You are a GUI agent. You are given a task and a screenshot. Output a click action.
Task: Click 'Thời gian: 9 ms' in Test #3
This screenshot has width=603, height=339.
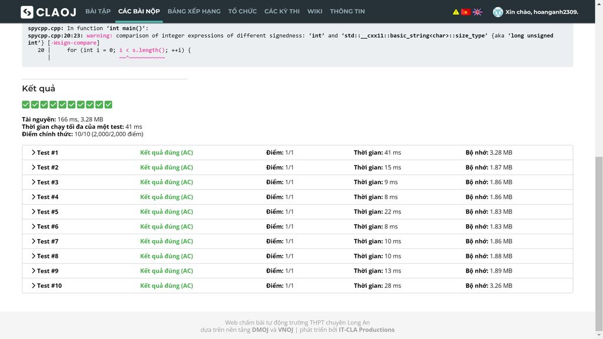[376, 182]
